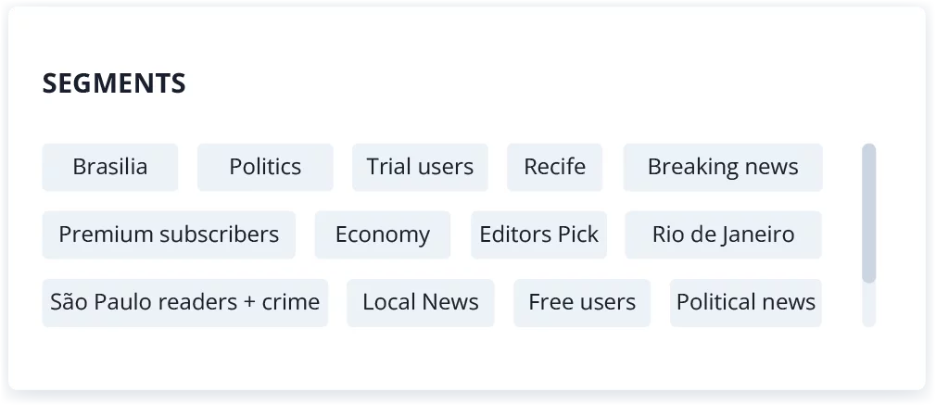
Task: Toggle the Free users tag
Action: pos(582,302)
